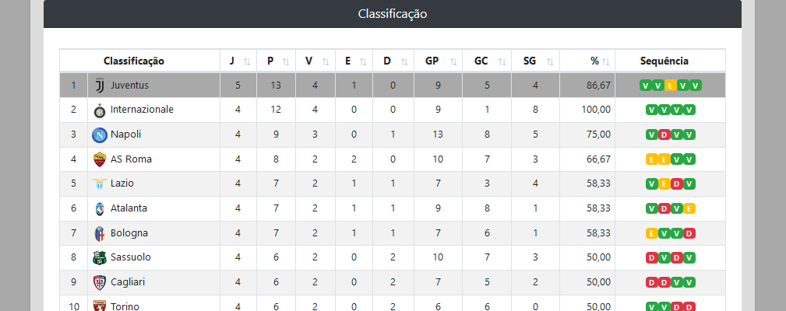Click the Sassuolo club crest icon
786x311 pixels.
(x=99, y=257)
